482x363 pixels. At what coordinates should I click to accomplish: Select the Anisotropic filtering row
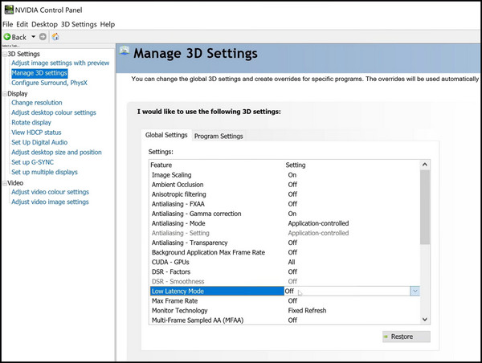point(284,194)
